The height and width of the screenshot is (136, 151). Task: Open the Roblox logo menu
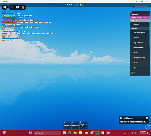tap(5, 7)
